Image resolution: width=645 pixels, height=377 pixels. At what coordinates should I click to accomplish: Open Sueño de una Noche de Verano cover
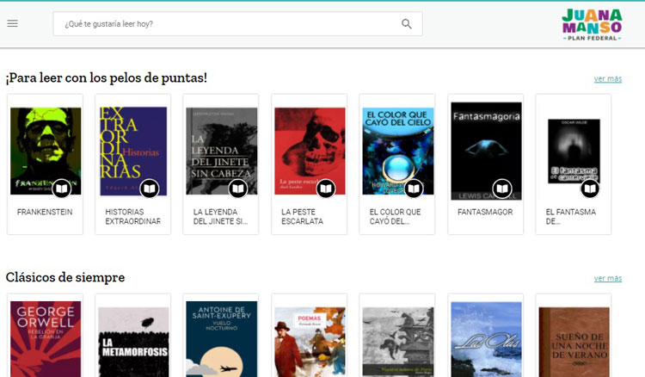click(x=574, y=342)
